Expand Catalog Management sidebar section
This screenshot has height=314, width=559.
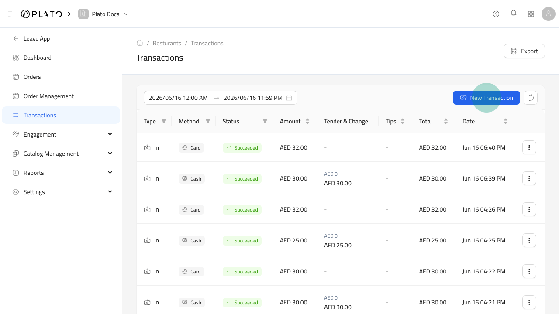click(x=61, y=154)
